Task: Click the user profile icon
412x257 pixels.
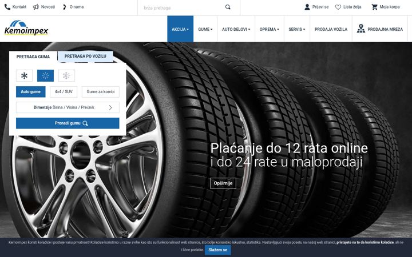Action: (x=307, y=7)
